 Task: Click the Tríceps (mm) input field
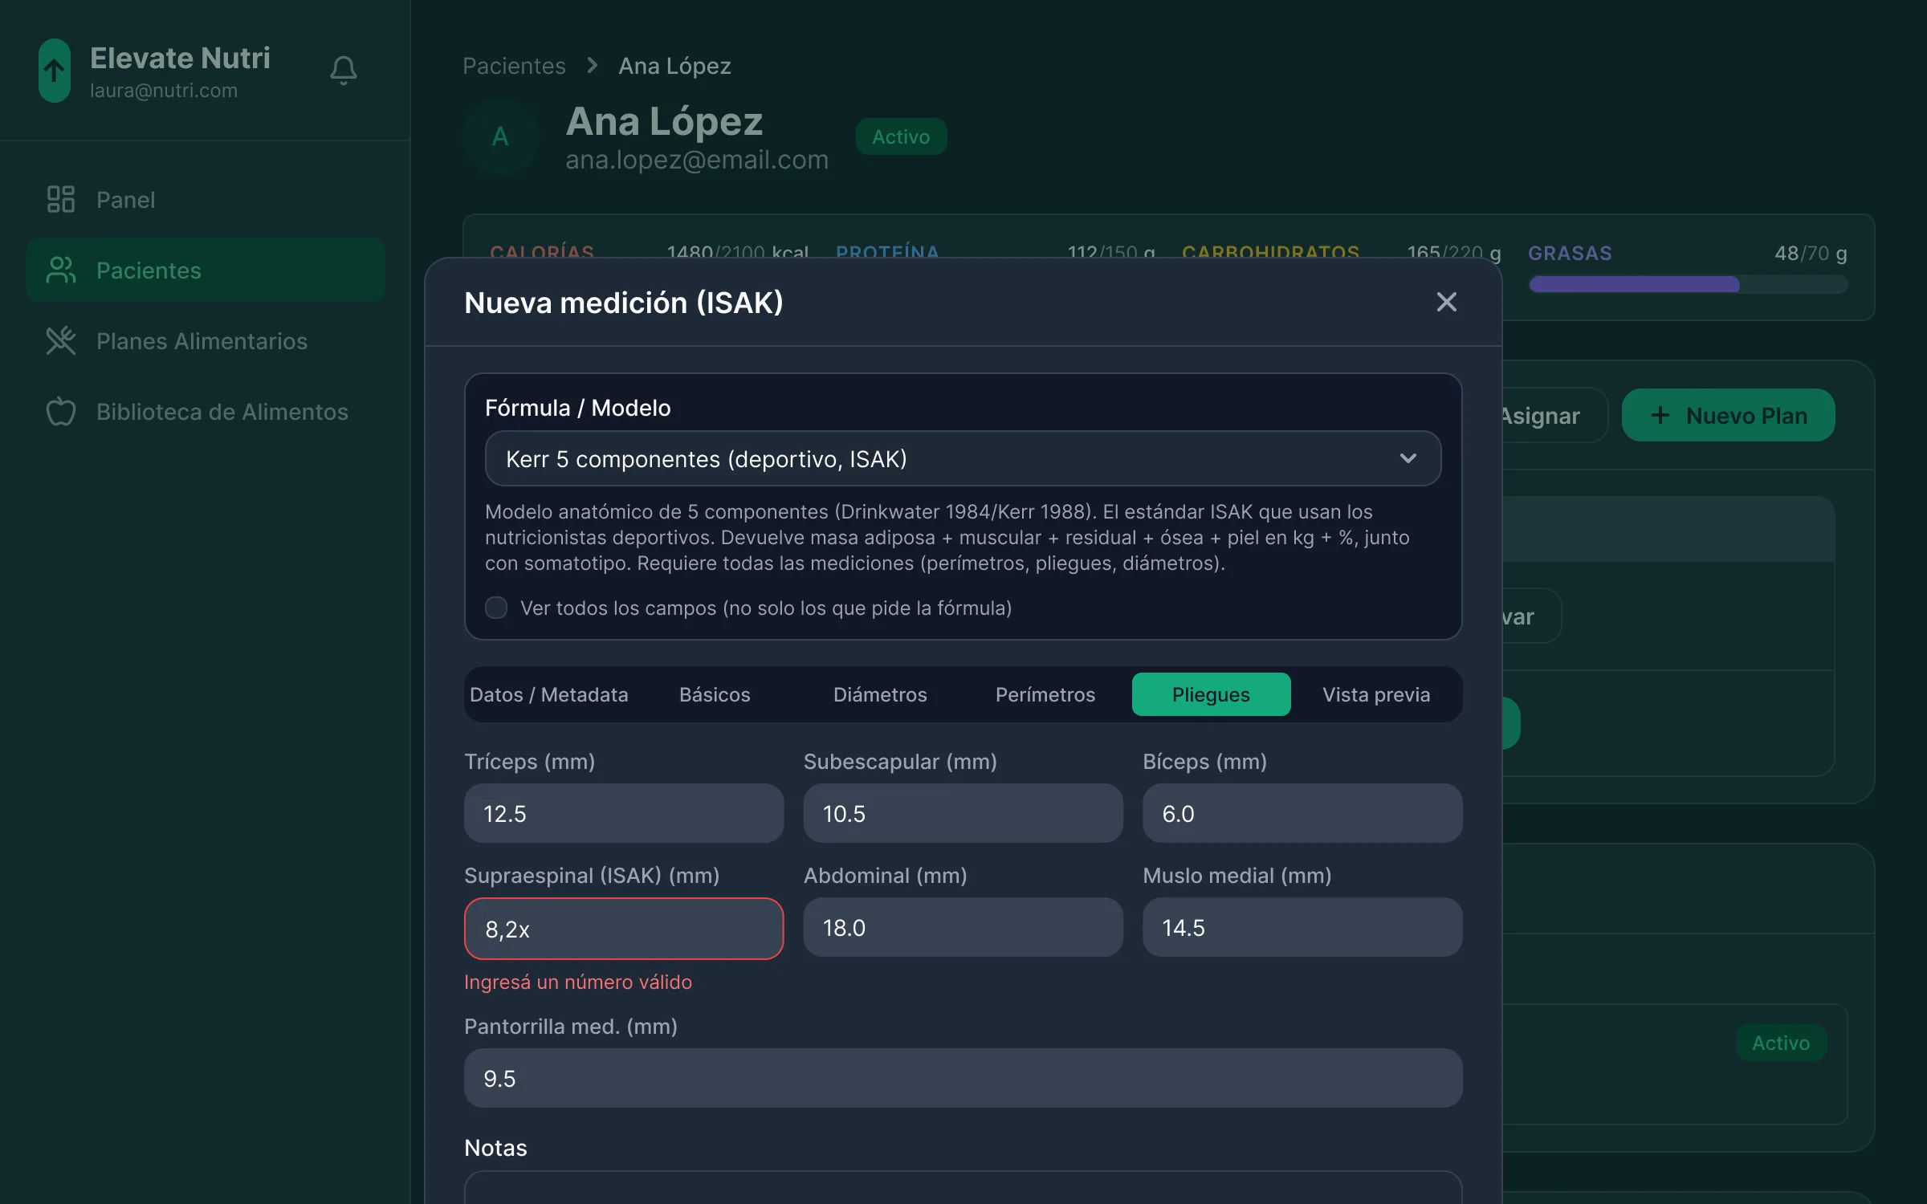623,813
